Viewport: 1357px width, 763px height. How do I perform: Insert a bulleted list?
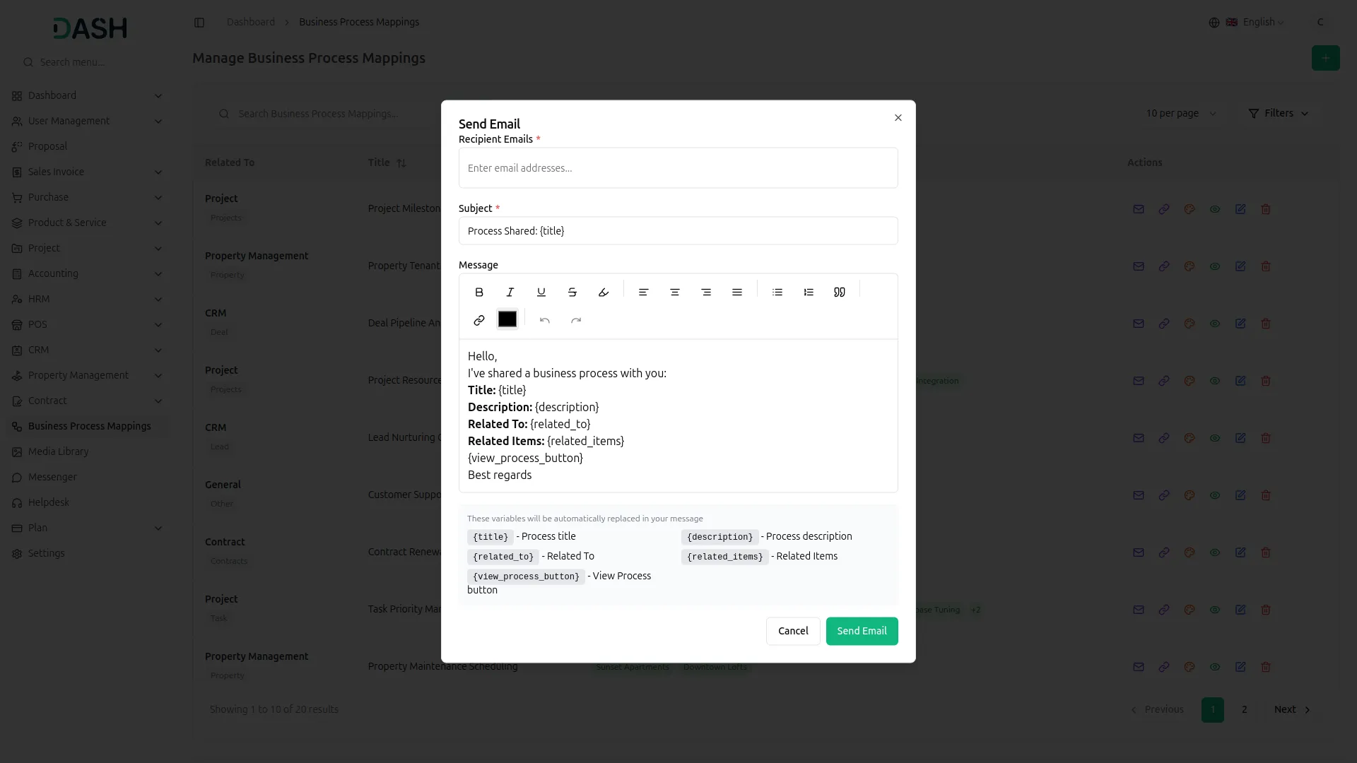[777, 292]
